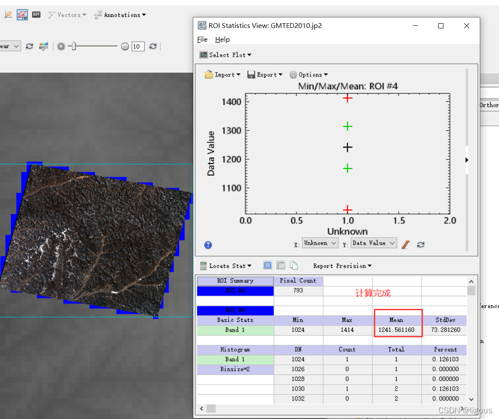499x419 pixels.
Task: Click the red max marker in plot
Action: [x=348, y=98]
